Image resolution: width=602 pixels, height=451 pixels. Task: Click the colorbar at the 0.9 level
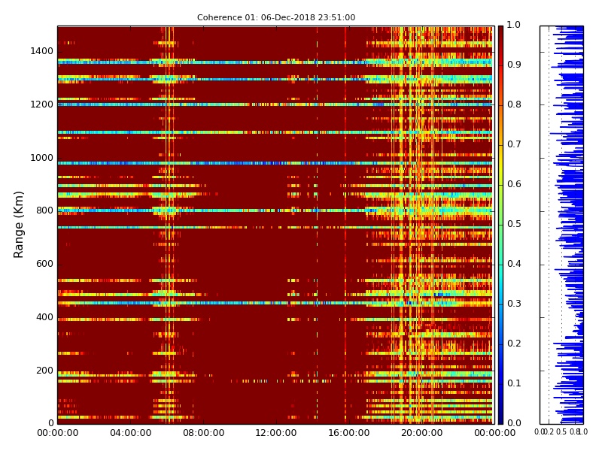point(500,65)
